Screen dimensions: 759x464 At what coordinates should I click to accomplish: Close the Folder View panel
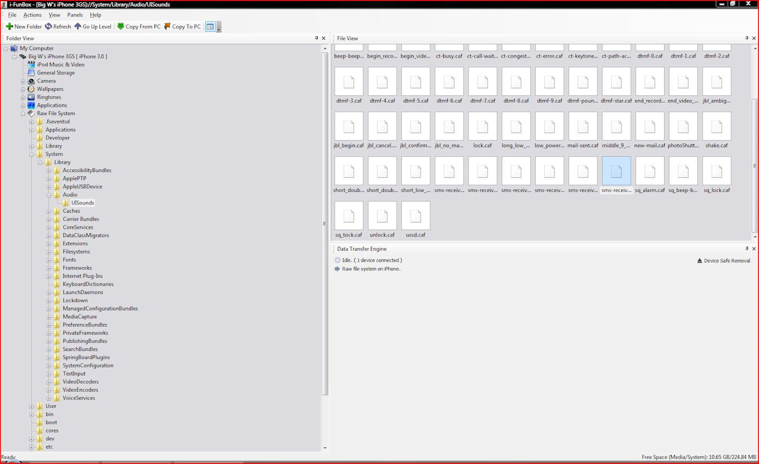pos(324,38)
